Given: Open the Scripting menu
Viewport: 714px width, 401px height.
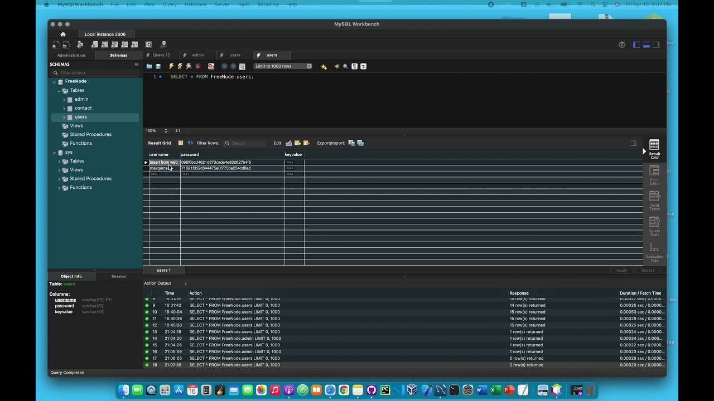Looking at the screenshot, I should (x=268, y=4).
